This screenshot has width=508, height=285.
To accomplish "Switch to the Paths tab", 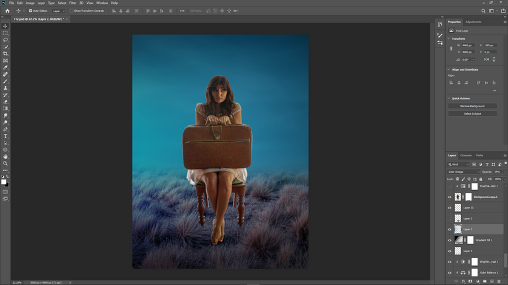I will (x=480, y=156).
